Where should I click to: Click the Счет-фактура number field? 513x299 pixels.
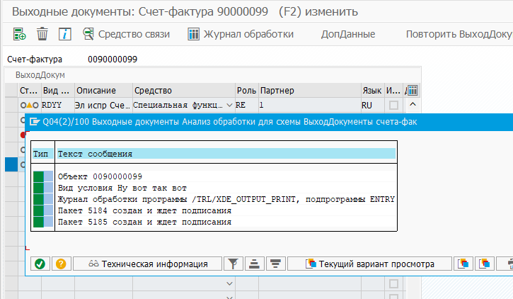(x=113, y=60)
